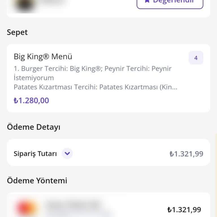Click the ₺1.321,99 order total amount
This screenshot has width=217, height=217.
tap(186, 154)
